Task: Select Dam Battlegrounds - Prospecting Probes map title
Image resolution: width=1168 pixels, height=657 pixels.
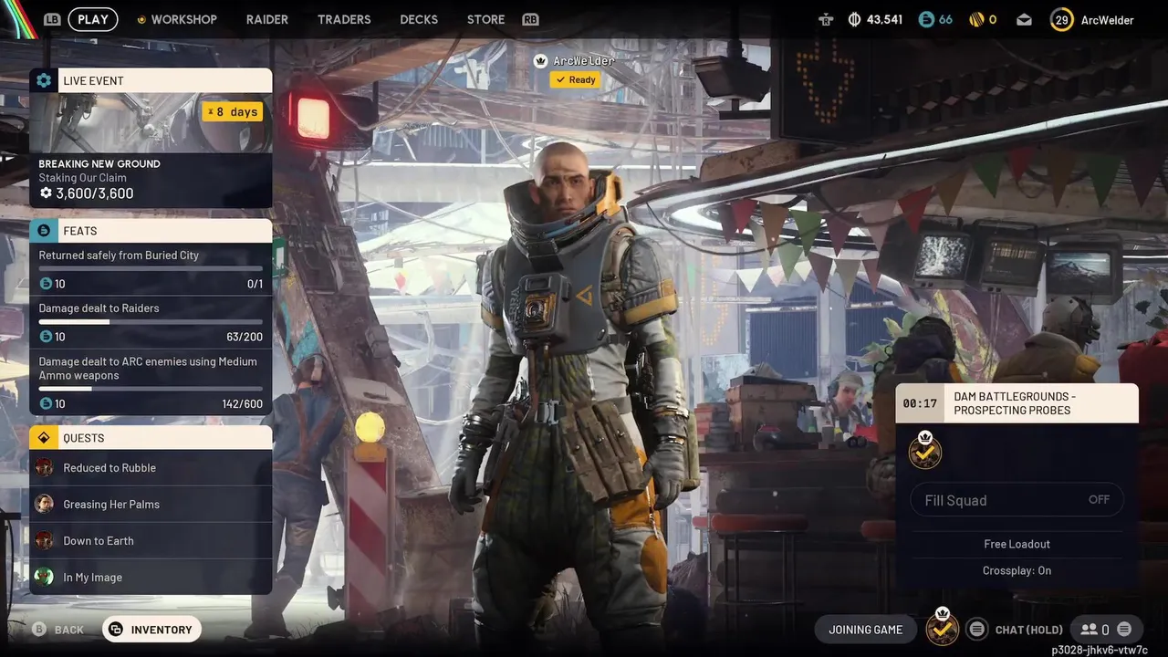Action: tap(1015, 403)
